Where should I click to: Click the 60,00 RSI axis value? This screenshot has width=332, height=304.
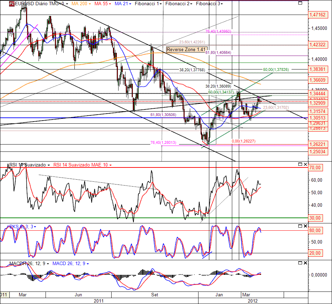coord(317,180)
